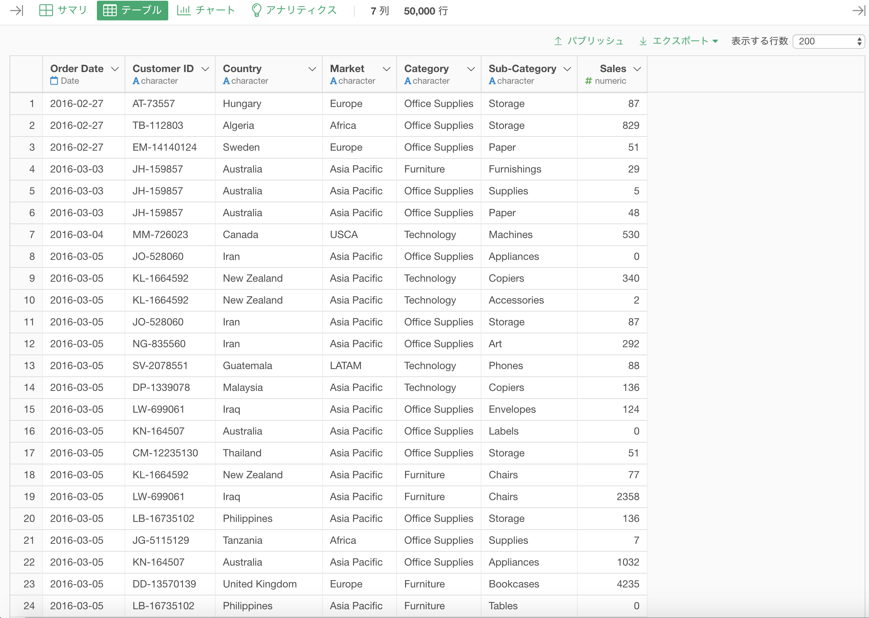The height and width of the screenshot is (618, 869).
Task: Click the character type icon under Sub-Category
Action: point(492,81)
